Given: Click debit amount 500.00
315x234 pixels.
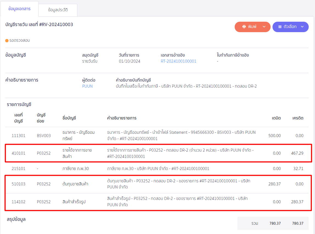Looking at the screenshot, I should click(274, 136).
